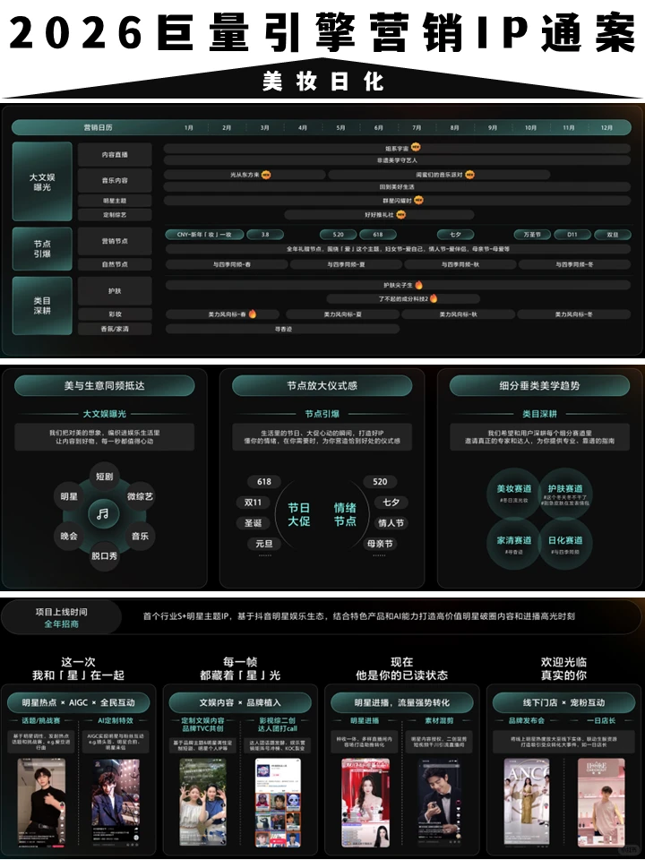645x860 pixels.
Task: Click the NEW badge beside 群星闪耀时
Action: (418, 200)
